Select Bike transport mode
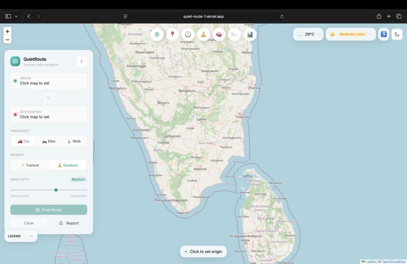Image resolution: width=407 pixels, height=264 pixels. (48, 141)
